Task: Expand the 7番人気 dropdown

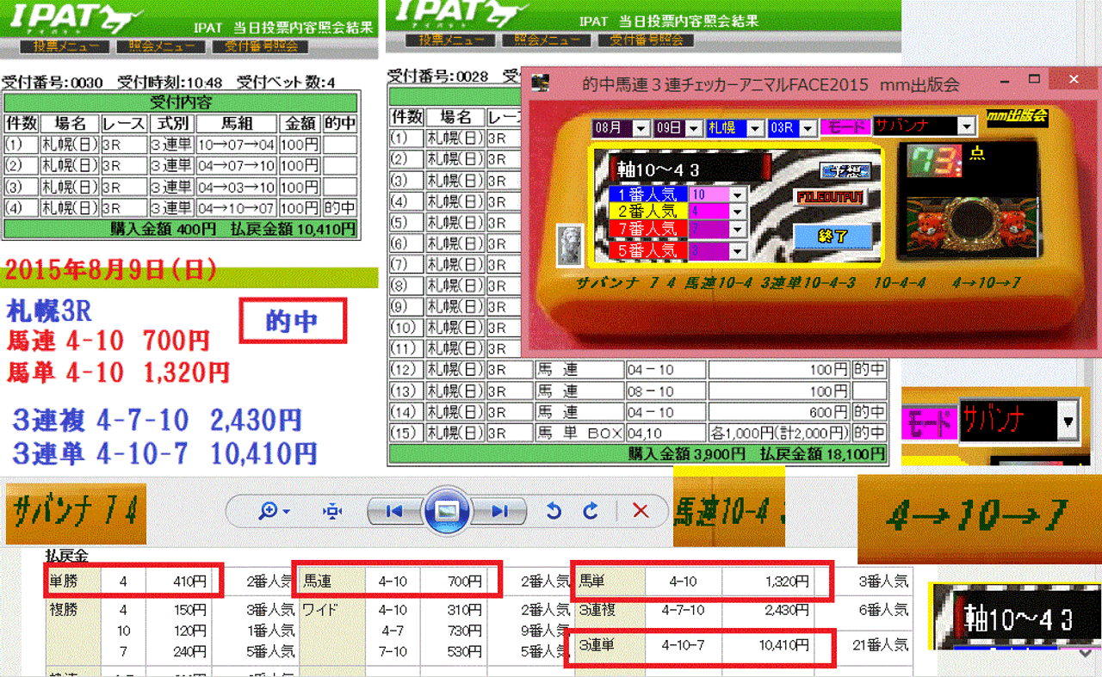Action: [737, 231]
